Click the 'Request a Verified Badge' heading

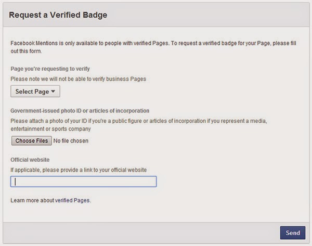point(58,15)
